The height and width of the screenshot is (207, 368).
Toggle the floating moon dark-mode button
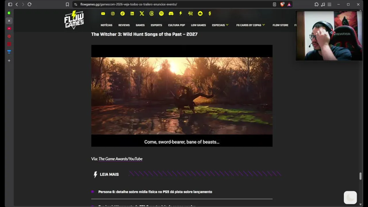point(350,198)
